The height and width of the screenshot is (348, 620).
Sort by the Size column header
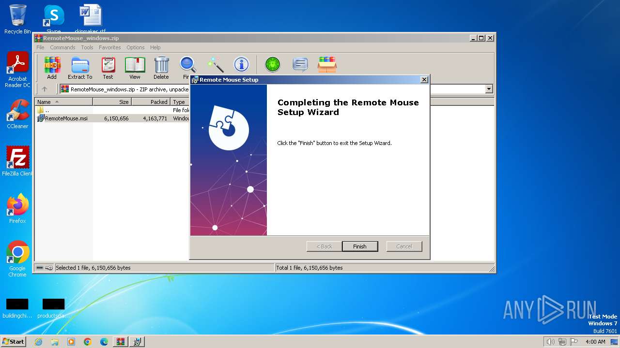[112, 102]
